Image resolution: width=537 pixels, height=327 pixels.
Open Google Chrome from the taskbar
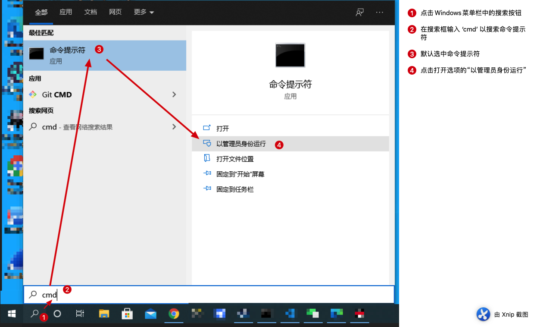174,314
